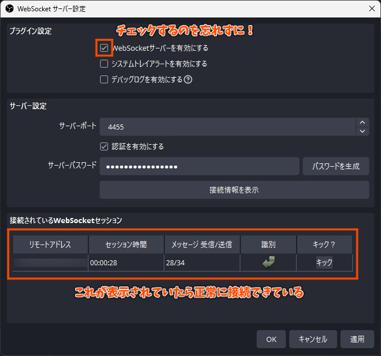
Task: Click the debug log help question icon
Action: 188,79
